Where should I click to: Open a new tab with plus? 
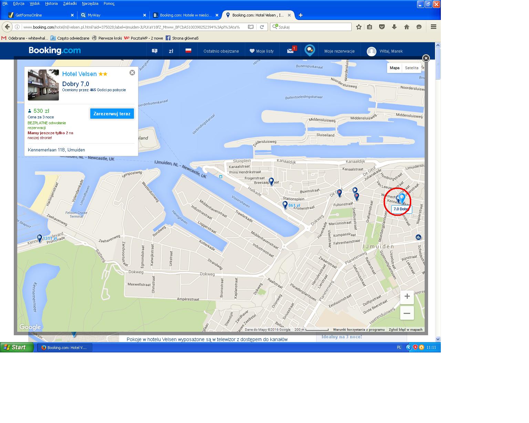coord(301,15)
